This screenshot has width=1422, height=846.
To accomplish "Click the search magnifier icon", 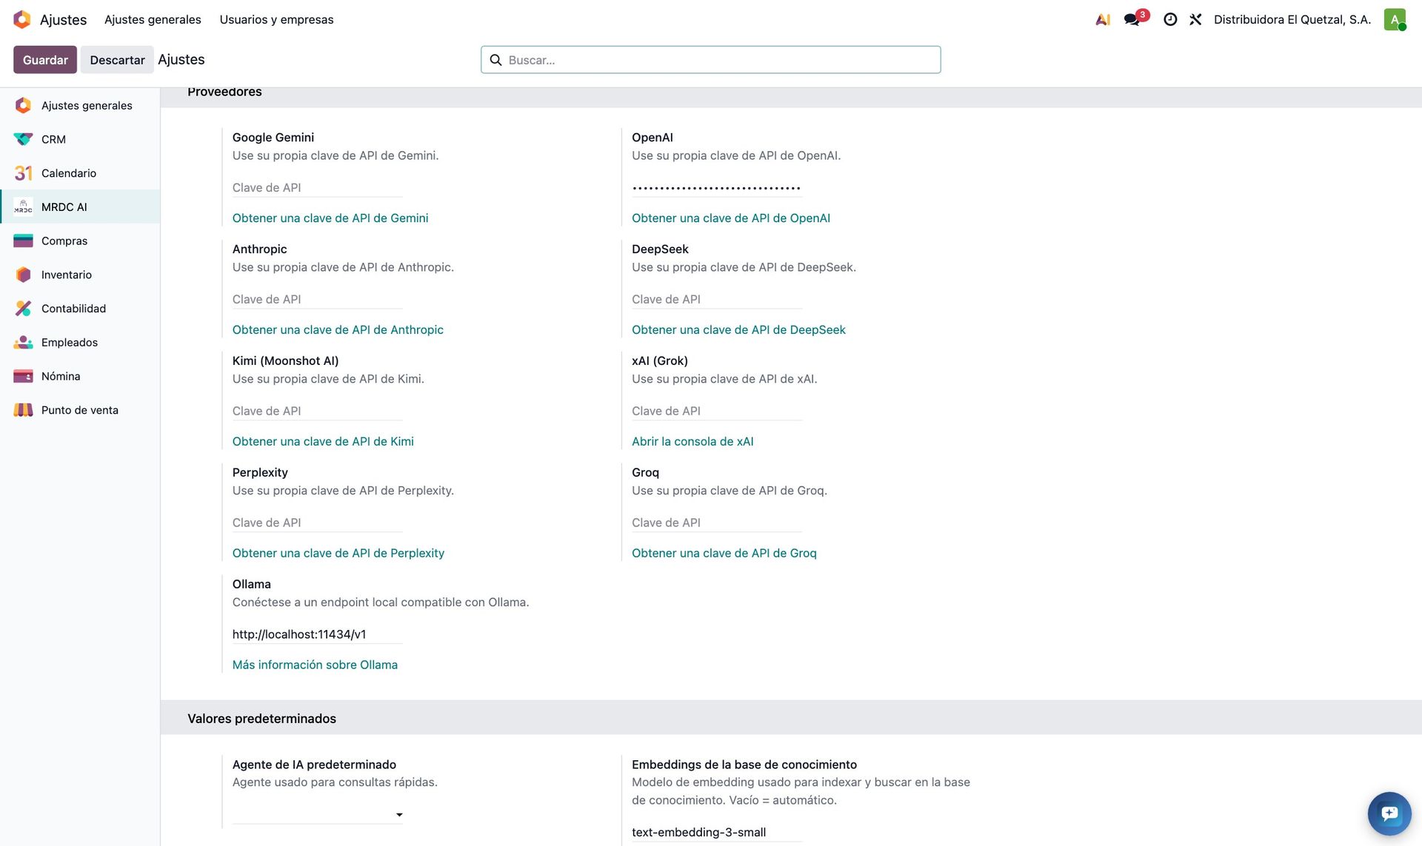I will click(x=496, y=60).
